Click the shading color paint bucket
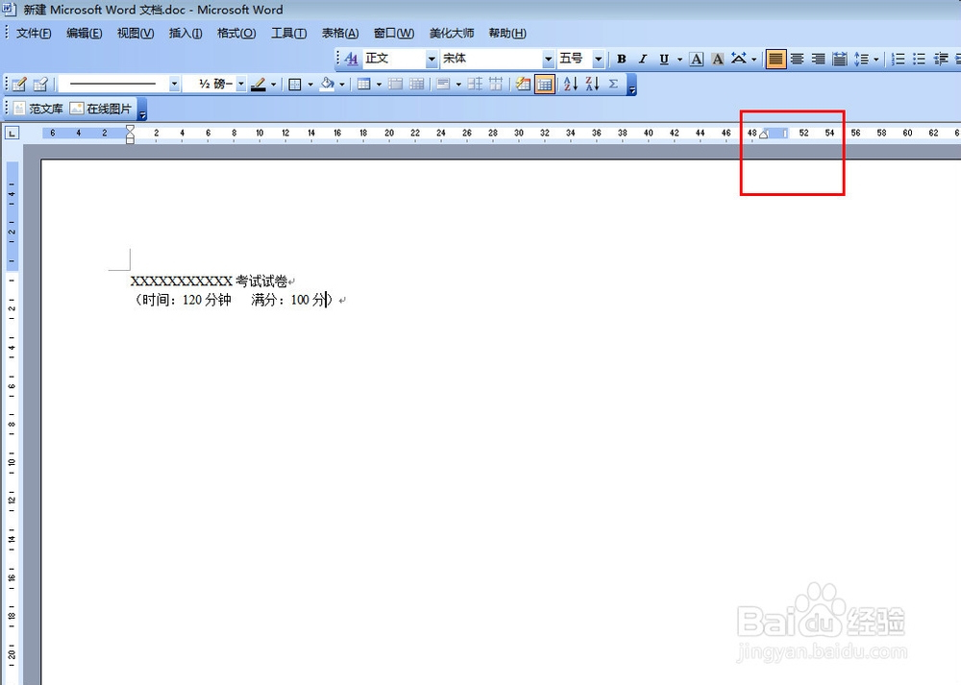This screenshot has width=961, height=685. click(x=328, y=84)
